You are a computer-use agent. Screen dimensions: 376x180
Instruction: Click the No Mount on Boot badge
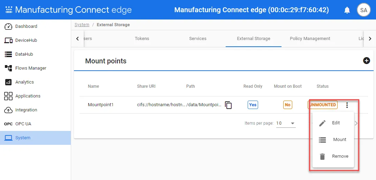pyautogui.click(x=287, y=105)
